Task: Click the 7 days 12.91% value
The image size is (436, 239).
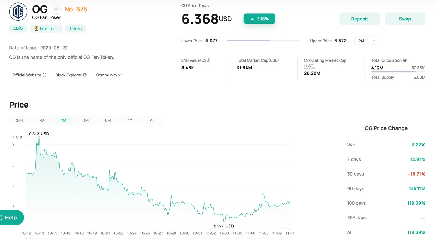Action: click(417, 159)
